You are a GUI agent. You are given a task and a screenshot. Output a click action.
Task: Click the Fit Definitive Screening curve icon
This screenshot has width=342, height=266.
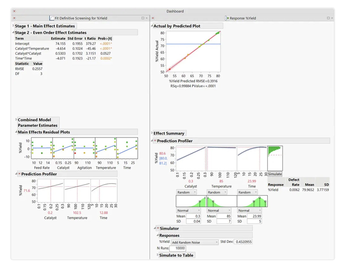52,18
